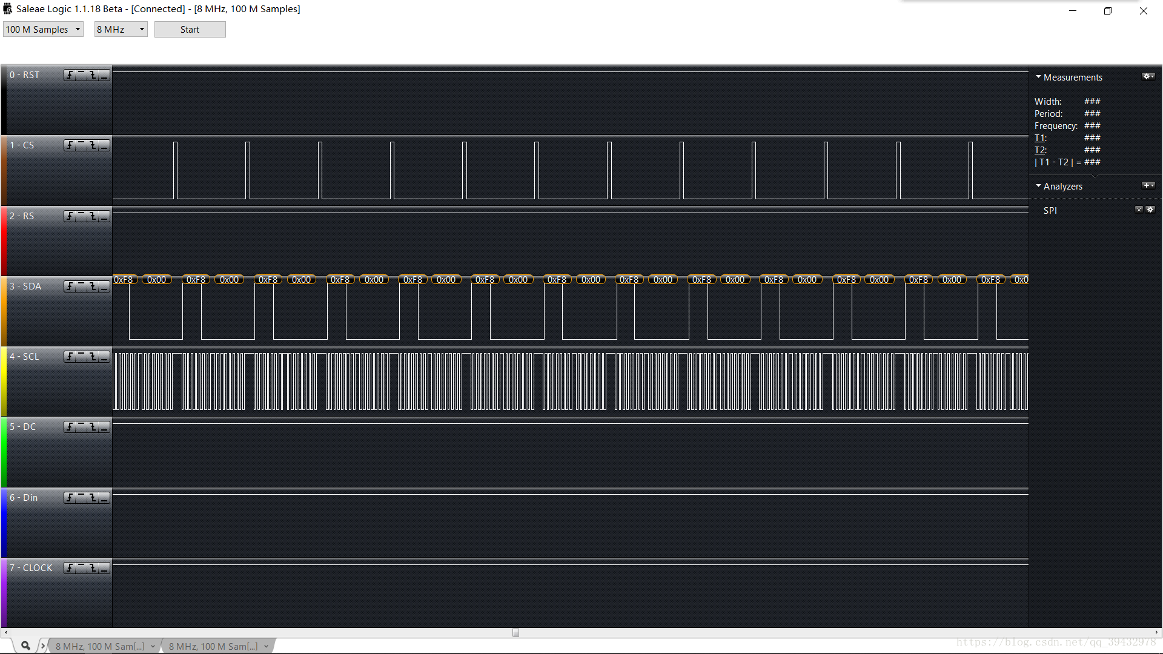Collapse the Analyzers section

[1038, 186]
